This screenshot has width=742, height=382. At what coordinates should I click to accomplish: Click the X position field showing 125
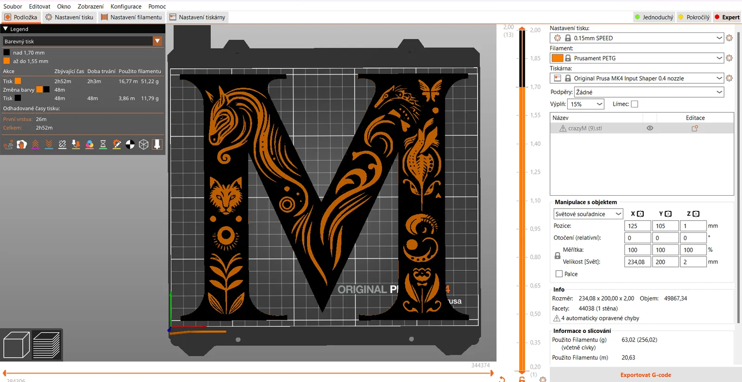[x=637, y=226]
